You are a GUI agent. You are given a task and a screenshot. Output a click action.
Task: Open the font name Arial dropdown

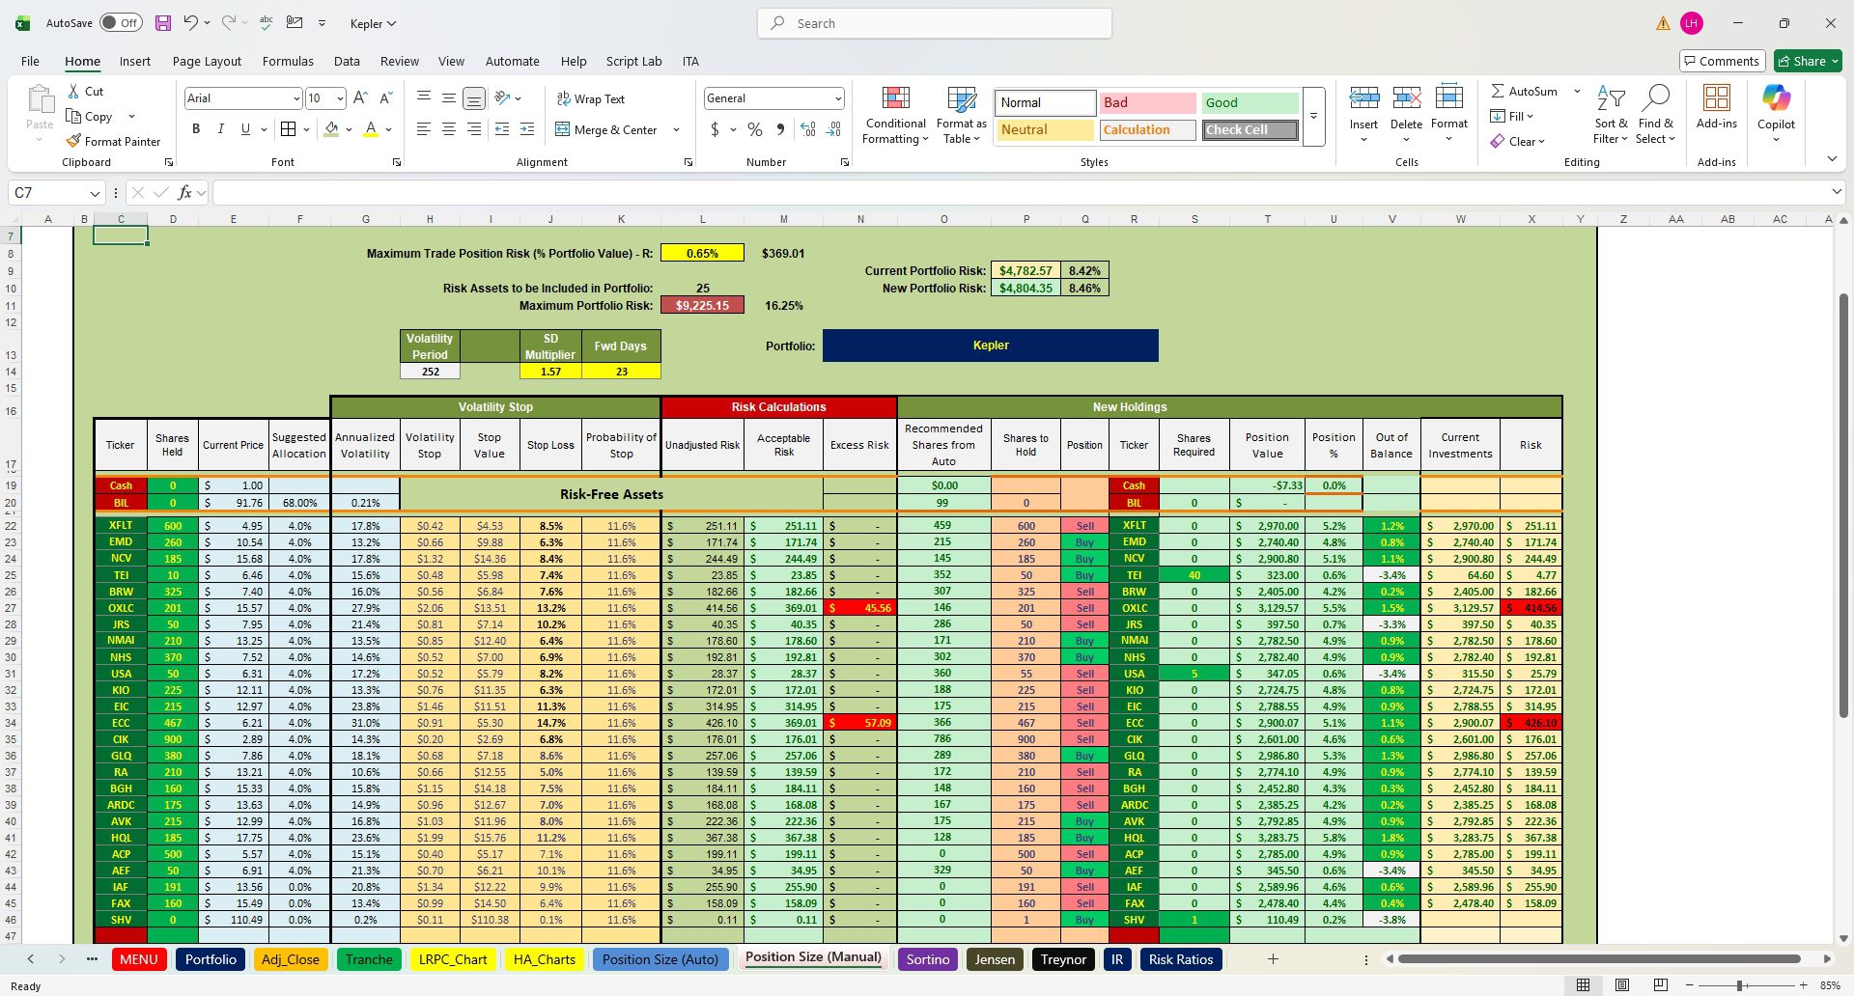click(296, 98)
